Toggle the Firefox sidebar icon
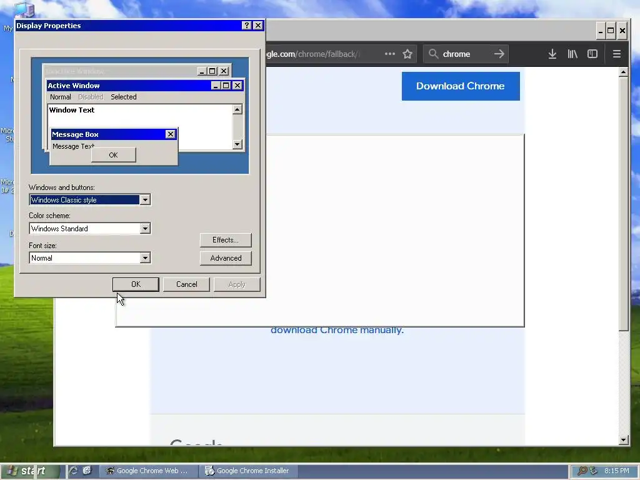 pyautogui.click(x=592, y=54)
